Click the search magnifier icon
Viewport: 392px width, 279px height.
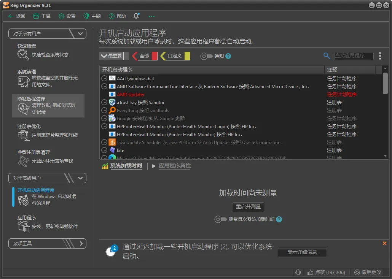click(327, 56)
